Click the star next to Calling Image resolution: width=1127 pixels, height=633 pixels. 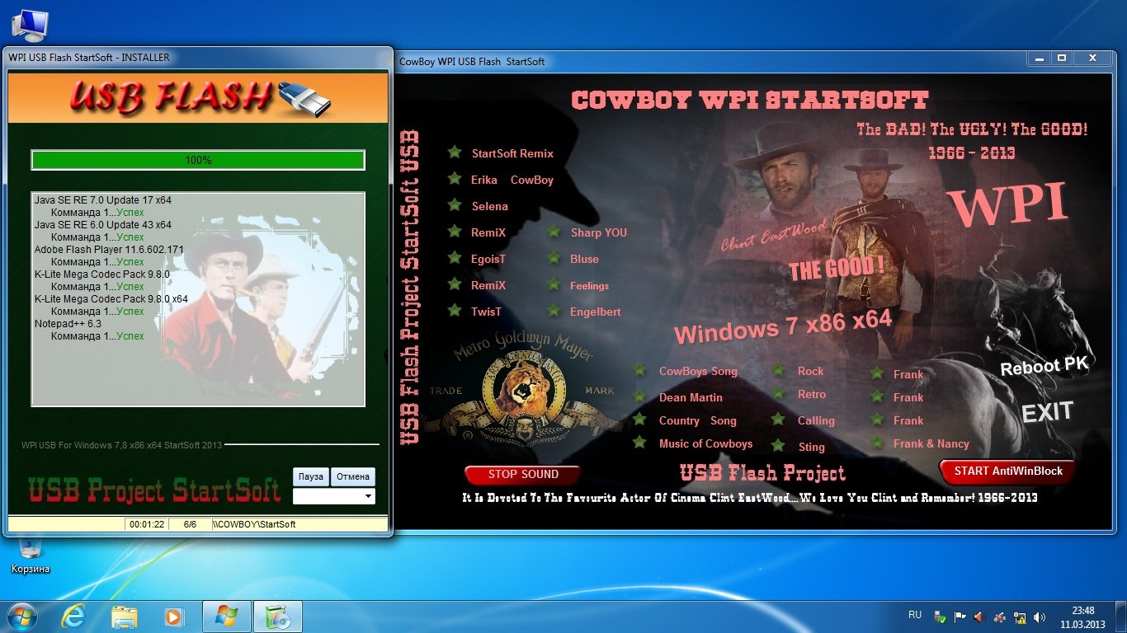tap(778, 420)
